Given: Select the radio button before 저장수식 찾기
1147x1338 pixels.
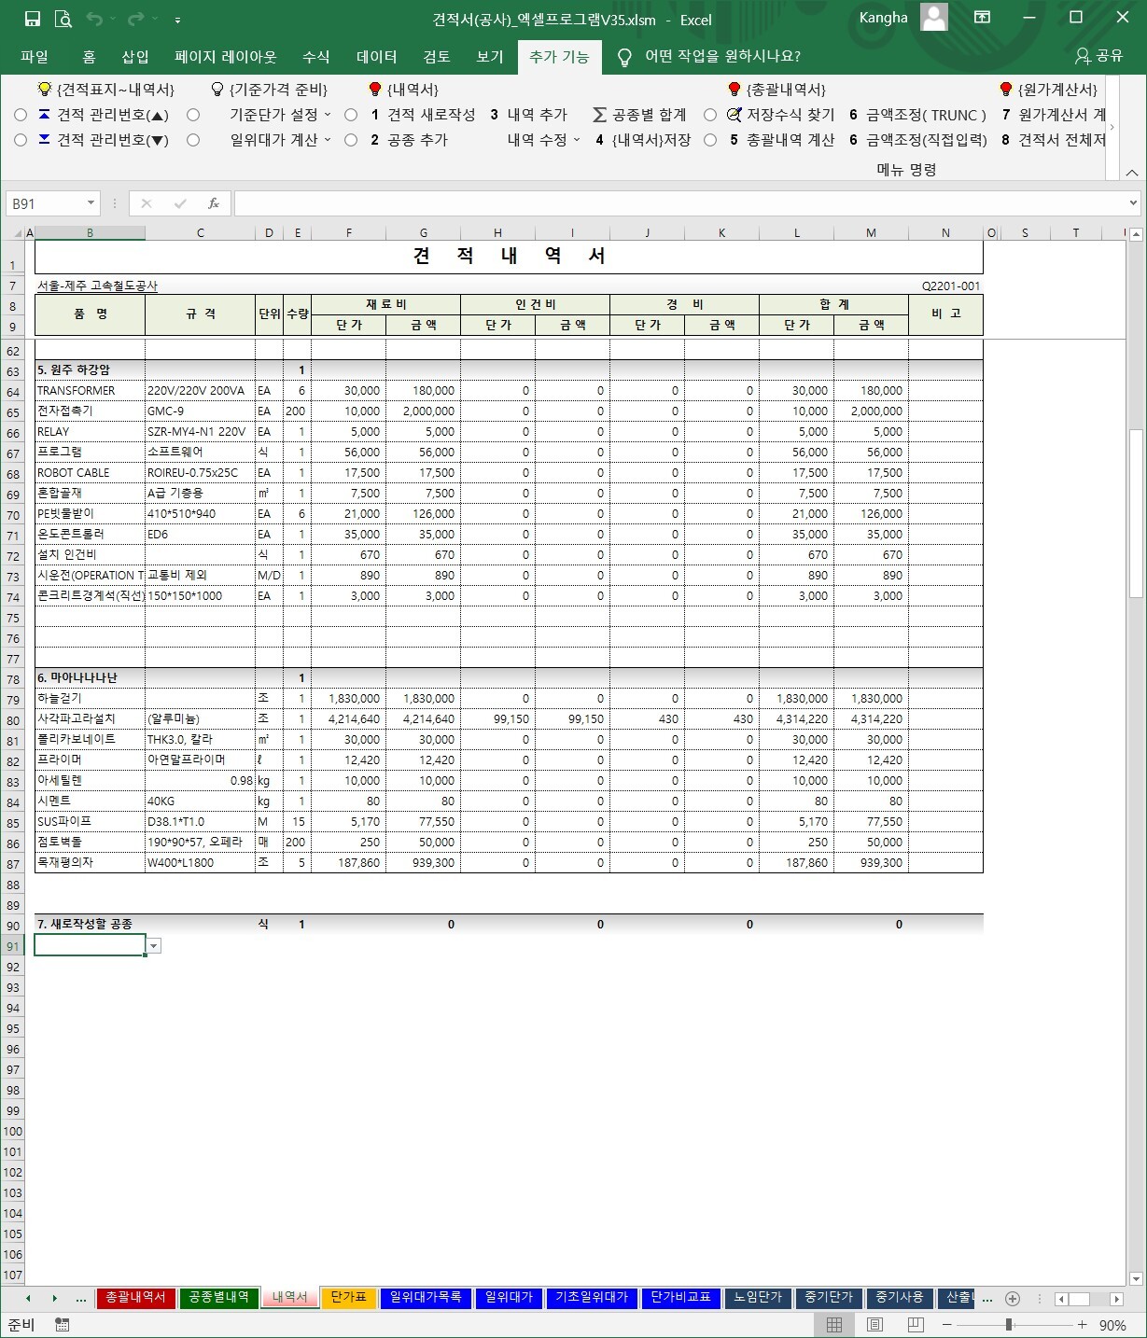Looking at the screenshot, I should pos(710,115).
